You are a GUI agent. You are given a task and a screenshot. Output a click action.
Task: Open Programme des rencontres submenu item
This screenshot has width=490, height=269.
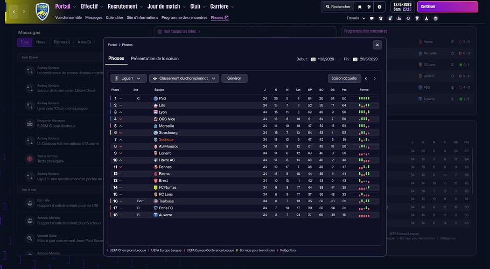(184, 18)
